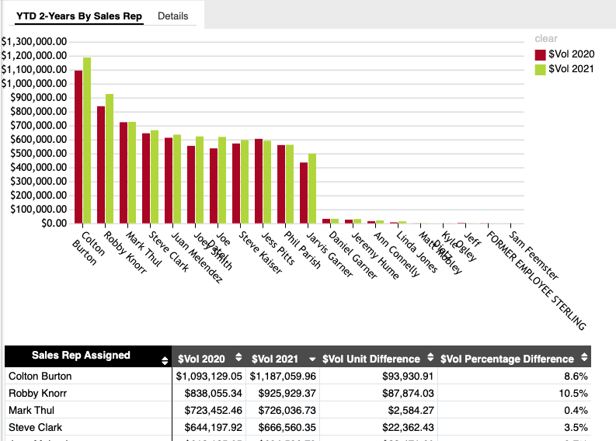Click Steve Clark's 3.5% percentage cell
The width and height of the screenshot is (616, 441).
click(x=576, y=427)
